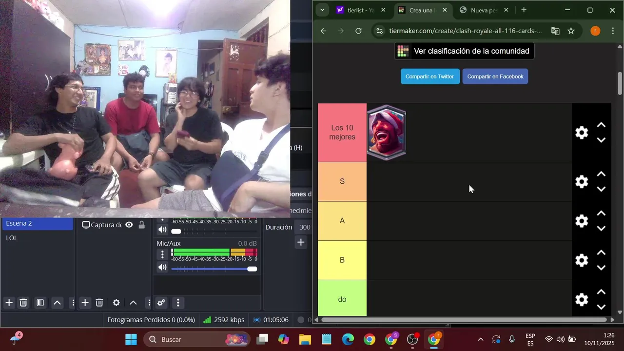Viewport: 624px width, 351px height.
Task: Move tier S row up
Action: point(601,174)
